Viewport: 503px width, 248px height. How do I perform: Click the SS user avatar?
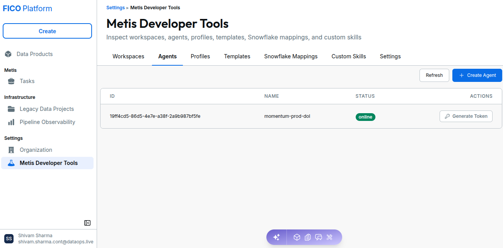(x=9, y=238)
